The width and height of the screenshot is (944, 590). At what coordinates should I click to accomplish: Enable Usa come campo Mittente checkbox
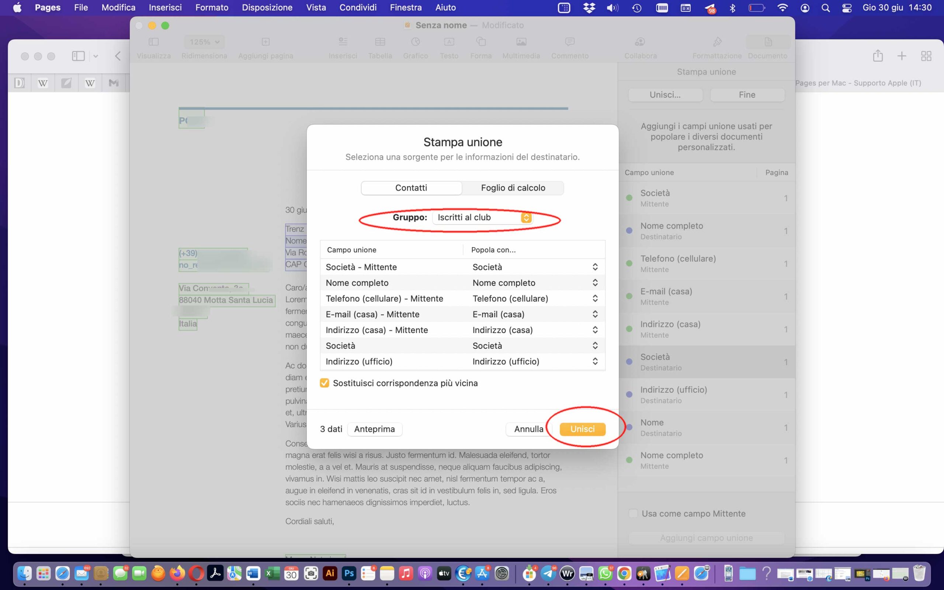(x=633, y=513)
